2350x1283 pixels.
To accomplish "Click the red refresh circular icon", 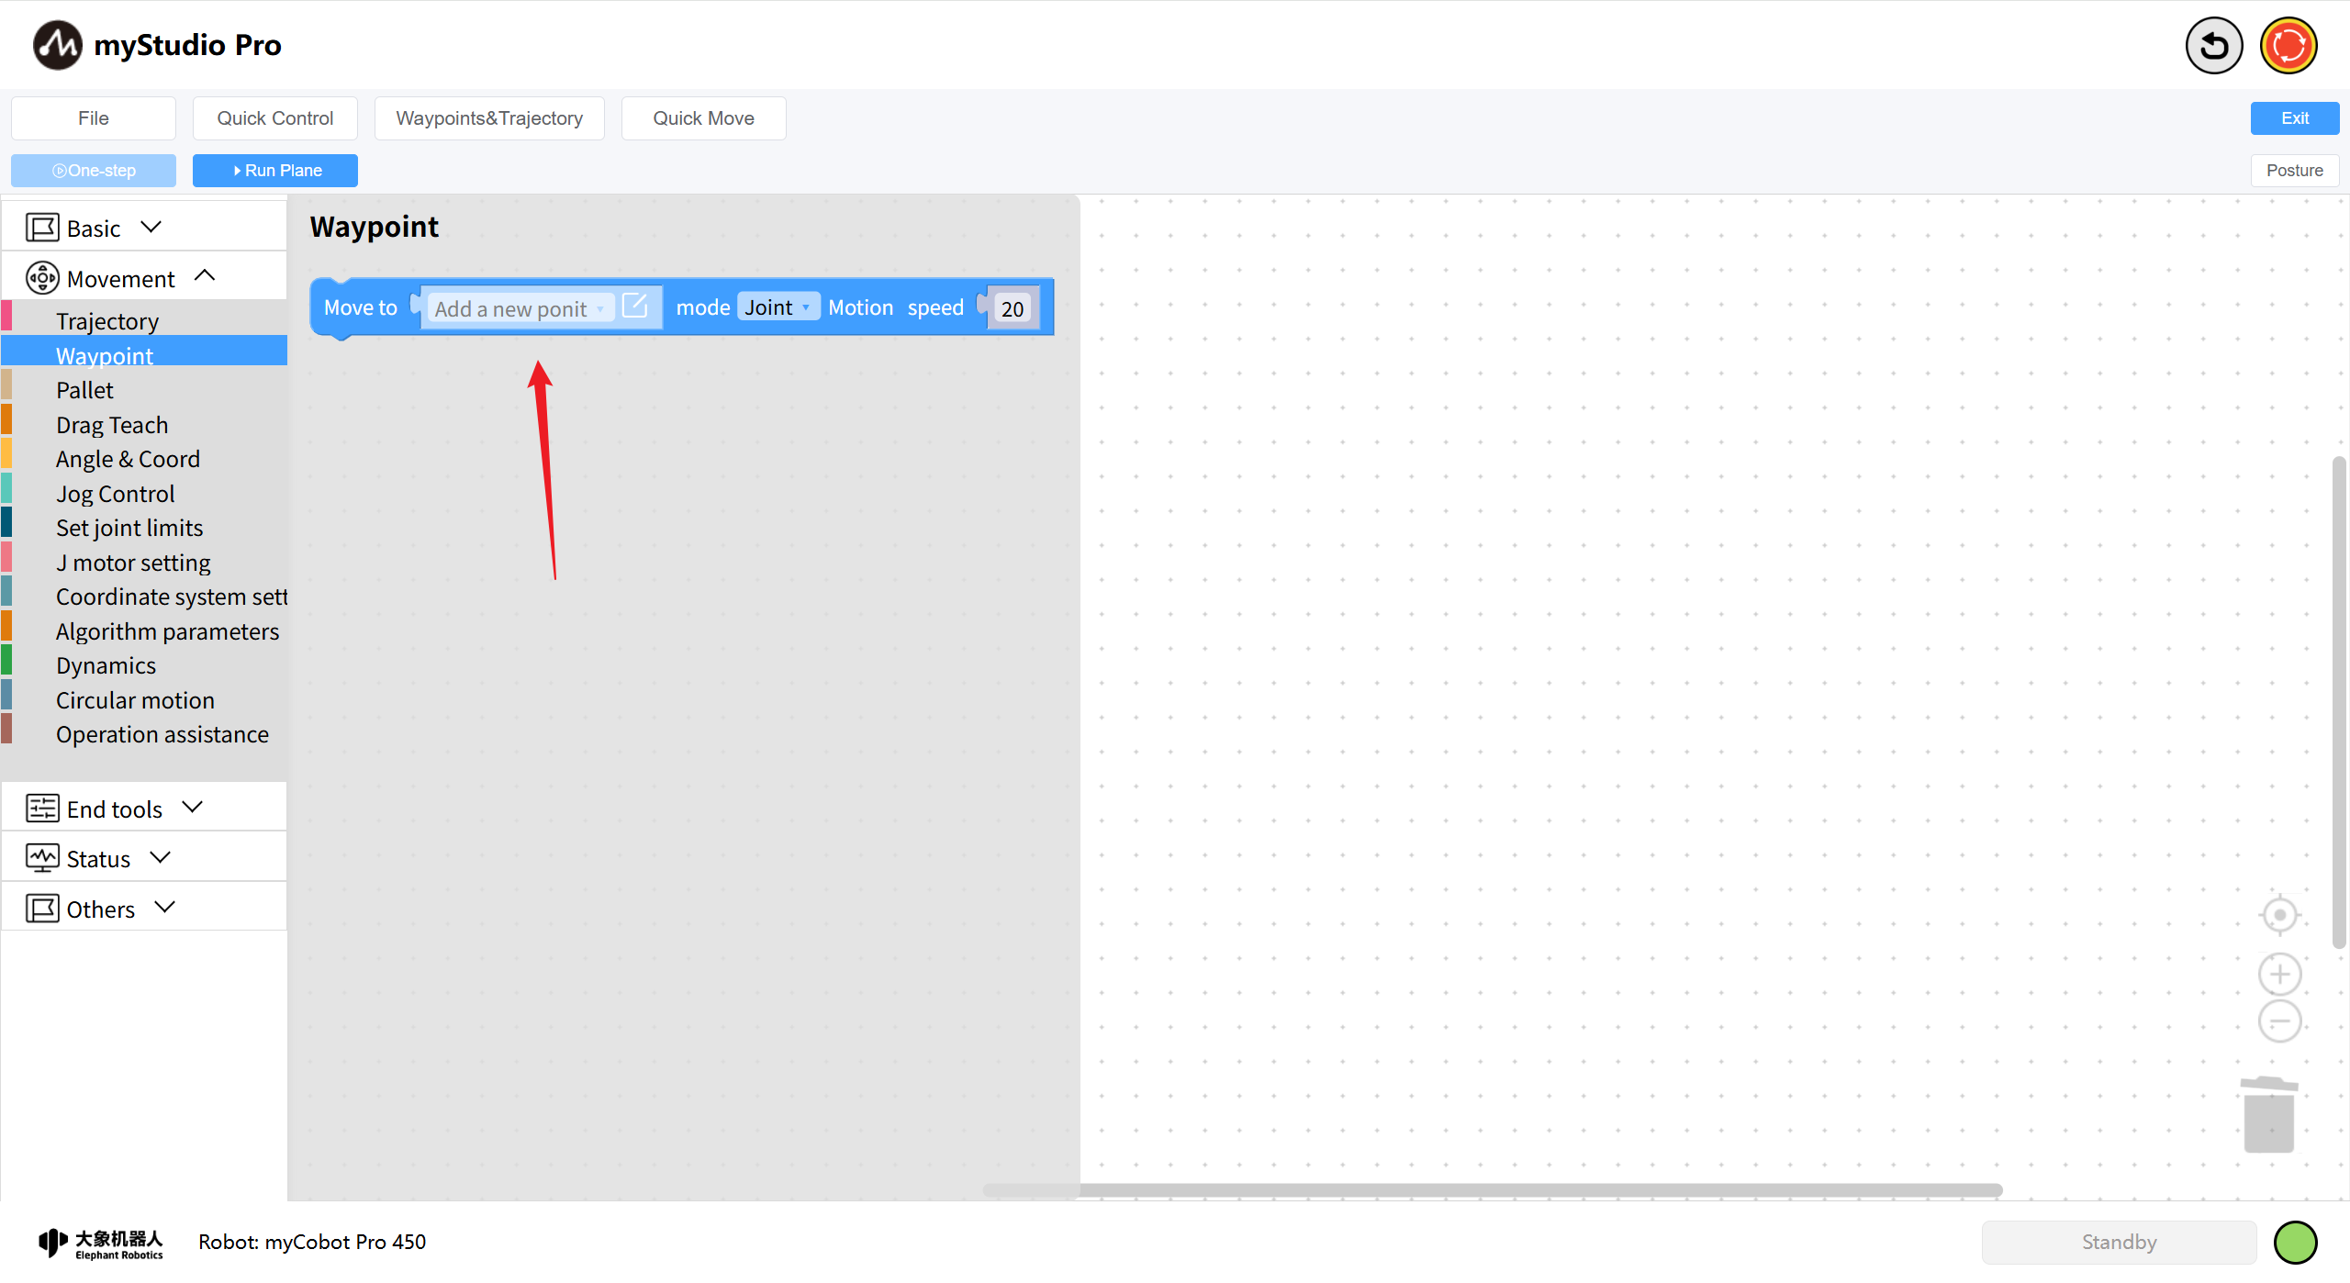I will click(2288, 45).
